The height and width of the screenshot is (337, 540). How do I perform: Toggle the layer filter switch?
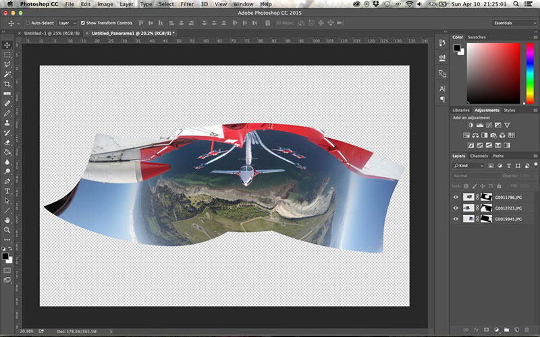[536, 164]
